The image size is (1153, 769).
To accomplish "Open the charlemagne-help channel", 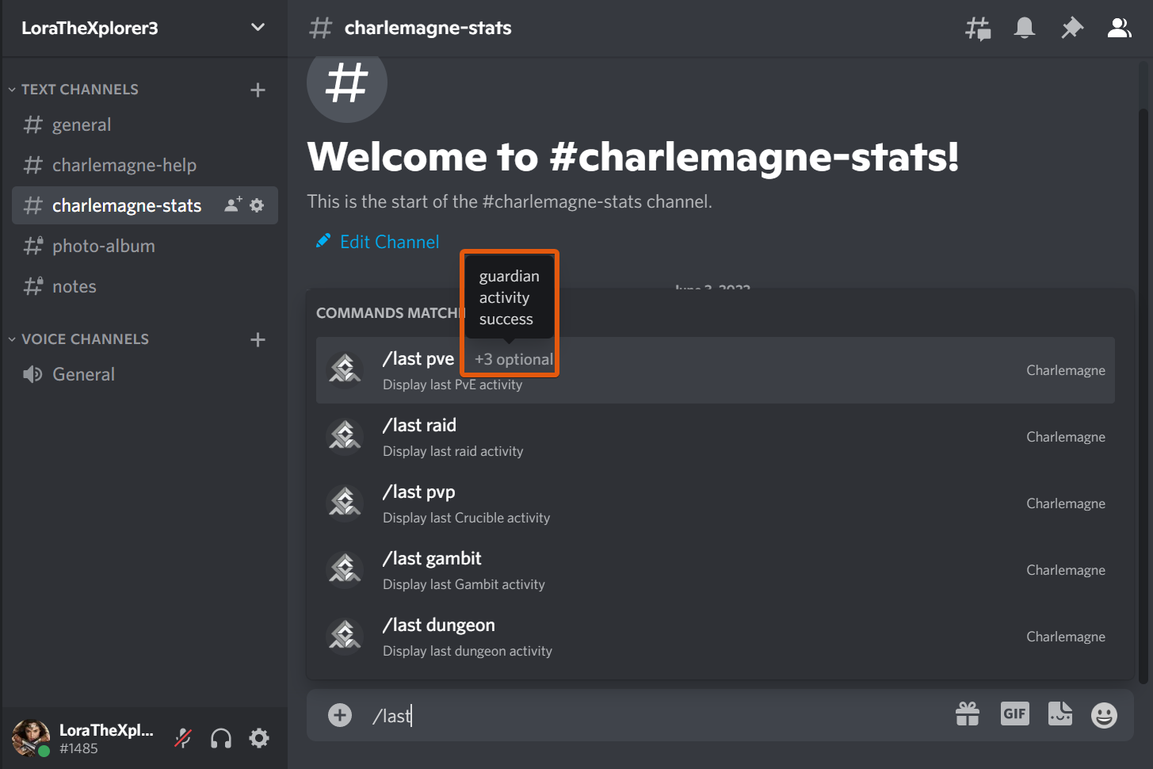I will point(144,166).
